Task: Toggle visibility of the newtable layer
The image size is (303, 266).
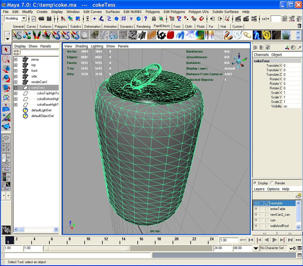Action: pos(256,203)
